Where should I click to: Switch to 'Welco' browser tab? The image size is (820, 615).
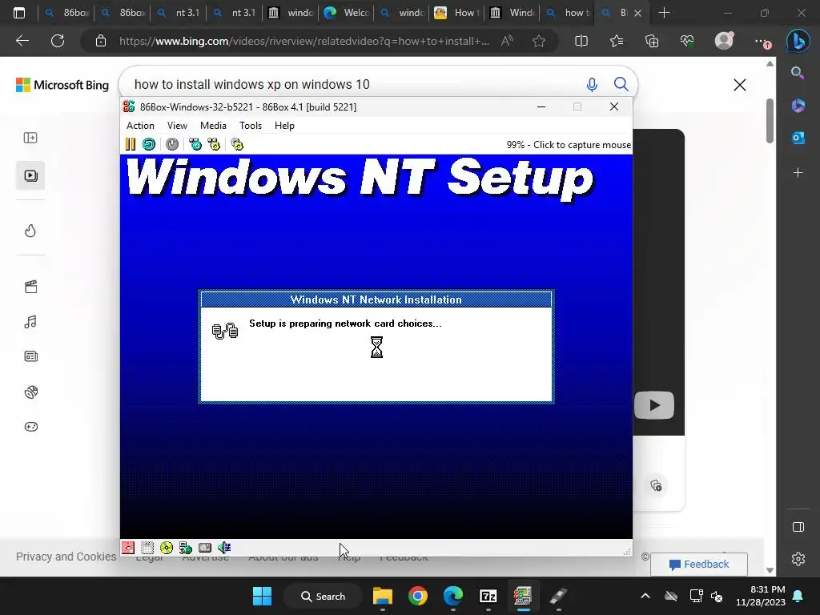click(346, 13)
